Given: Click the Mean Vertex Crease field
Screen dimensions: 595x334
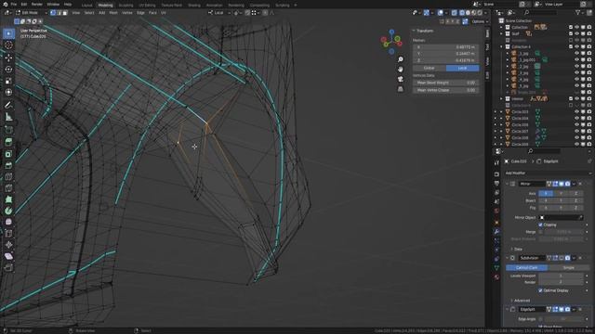Looking at the screenshot, I should (x=445, y=90).
